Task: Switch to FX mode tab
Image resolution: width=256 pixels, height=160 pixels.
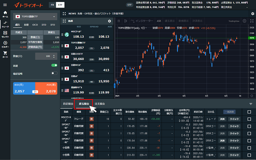Action: click(x=52, y=5)
